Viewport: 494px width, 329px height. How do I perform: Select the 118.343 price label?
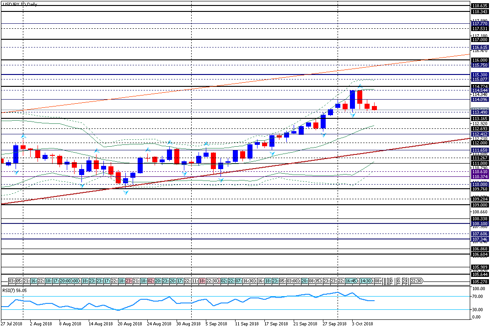(x=480, y=11)
